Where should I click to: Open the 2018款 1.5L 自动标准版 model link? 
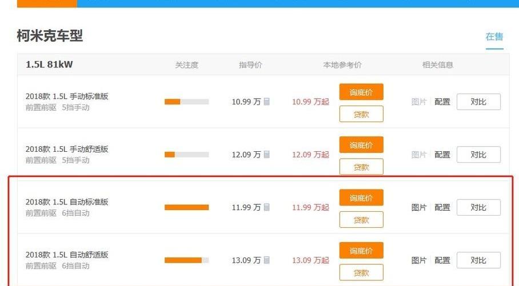coord(67,202)
